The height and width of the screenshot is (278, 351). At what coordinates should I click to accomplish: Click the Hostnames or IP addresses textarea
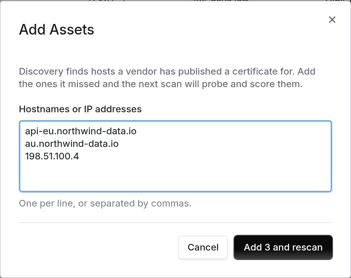pyautogui.click(x=175, y=156)
